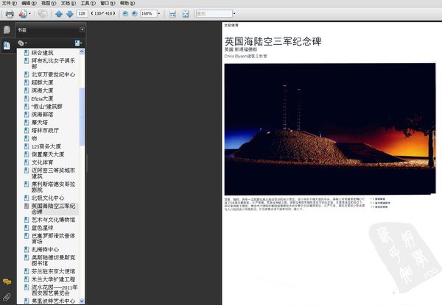Go to next page with down arrow
Viewport: 442px width, 305px height.
[70, 14]
